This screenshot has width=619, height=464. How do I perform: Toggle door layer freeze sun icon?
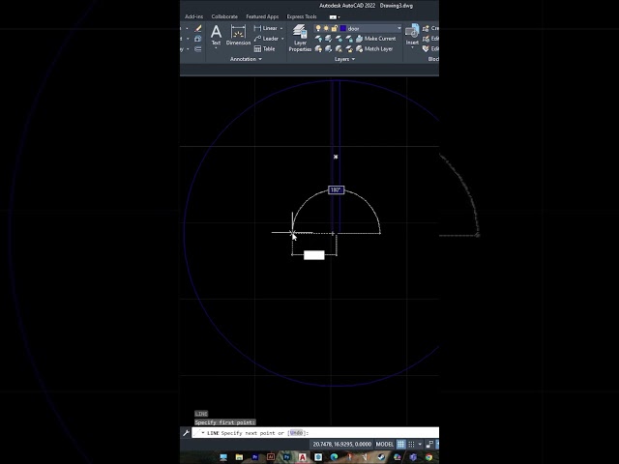pyautogui.click(x=326, y=28)
